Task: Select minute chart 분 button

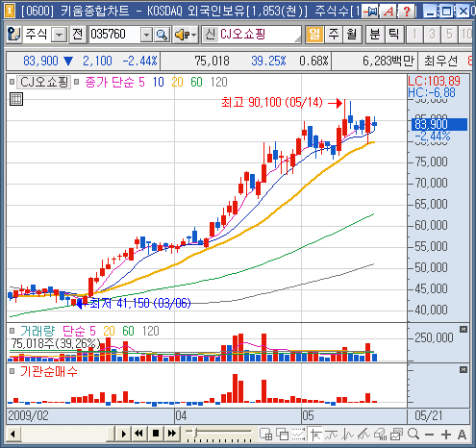Action: [x=375, y=35]
